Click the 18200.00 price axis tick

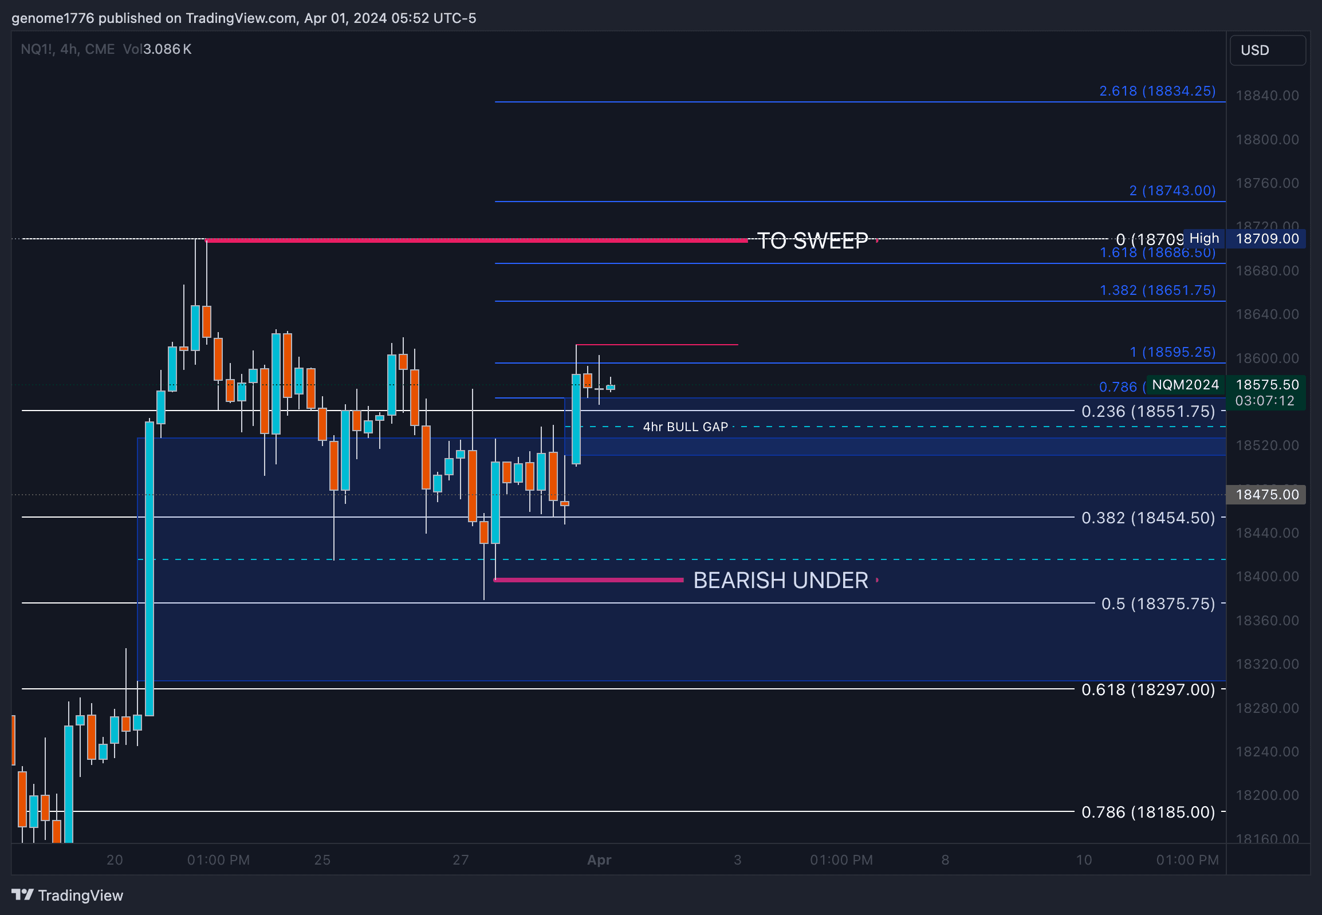tap(1267, 796)
